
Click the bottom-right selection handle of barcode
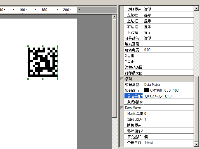(58, 79)
